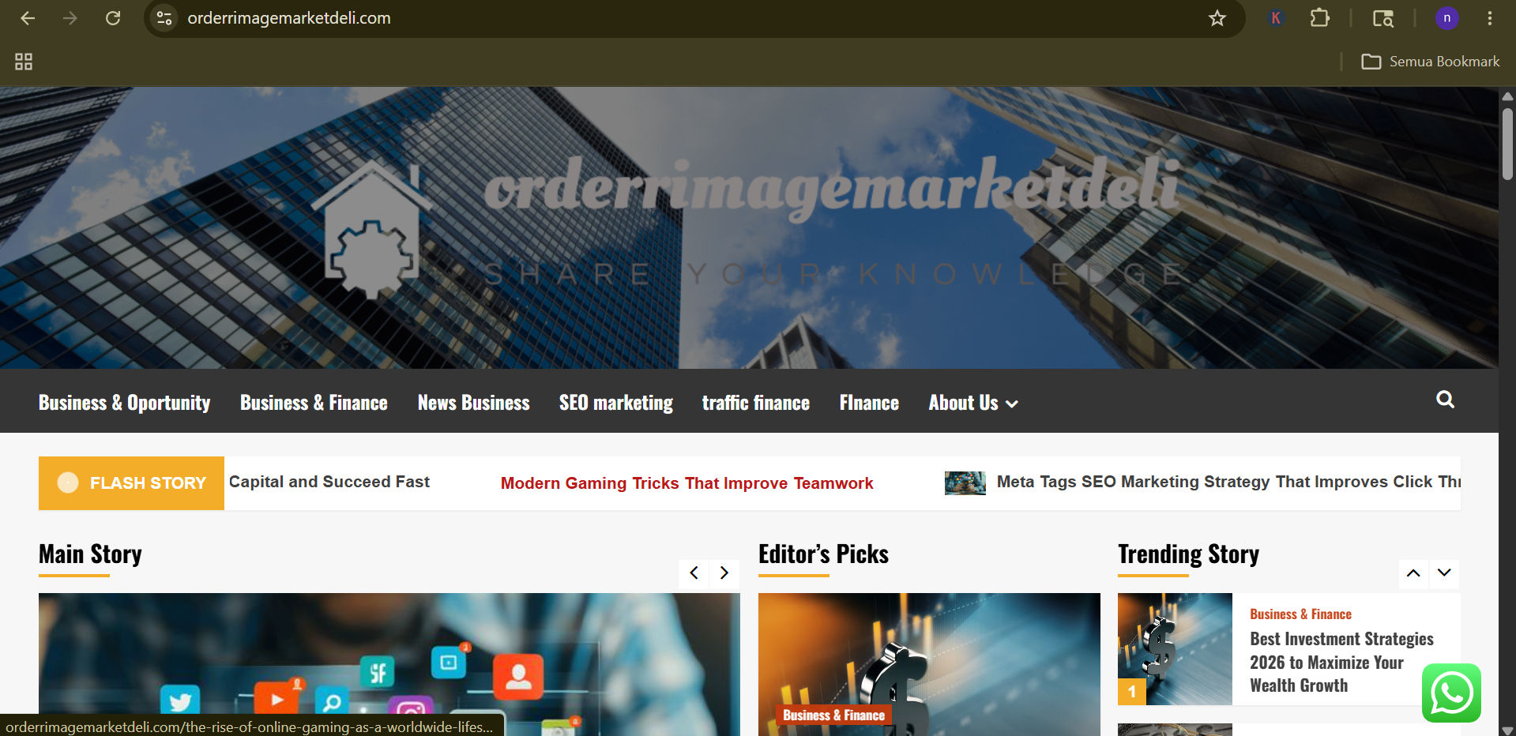Open News Business menu item

click(473, 403)
